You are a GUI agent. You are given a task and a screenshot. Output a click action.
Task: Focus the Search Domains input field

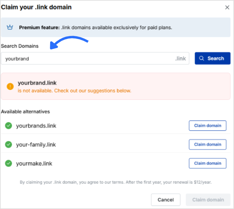tap(86, 59)
